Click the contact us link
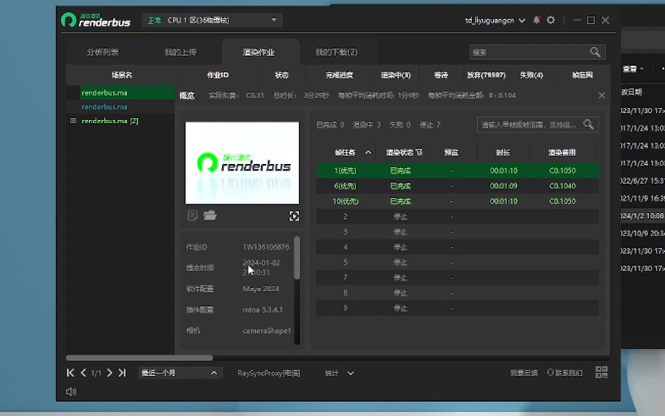The height and width of the screenshot is (416, 665). (565, 373)
